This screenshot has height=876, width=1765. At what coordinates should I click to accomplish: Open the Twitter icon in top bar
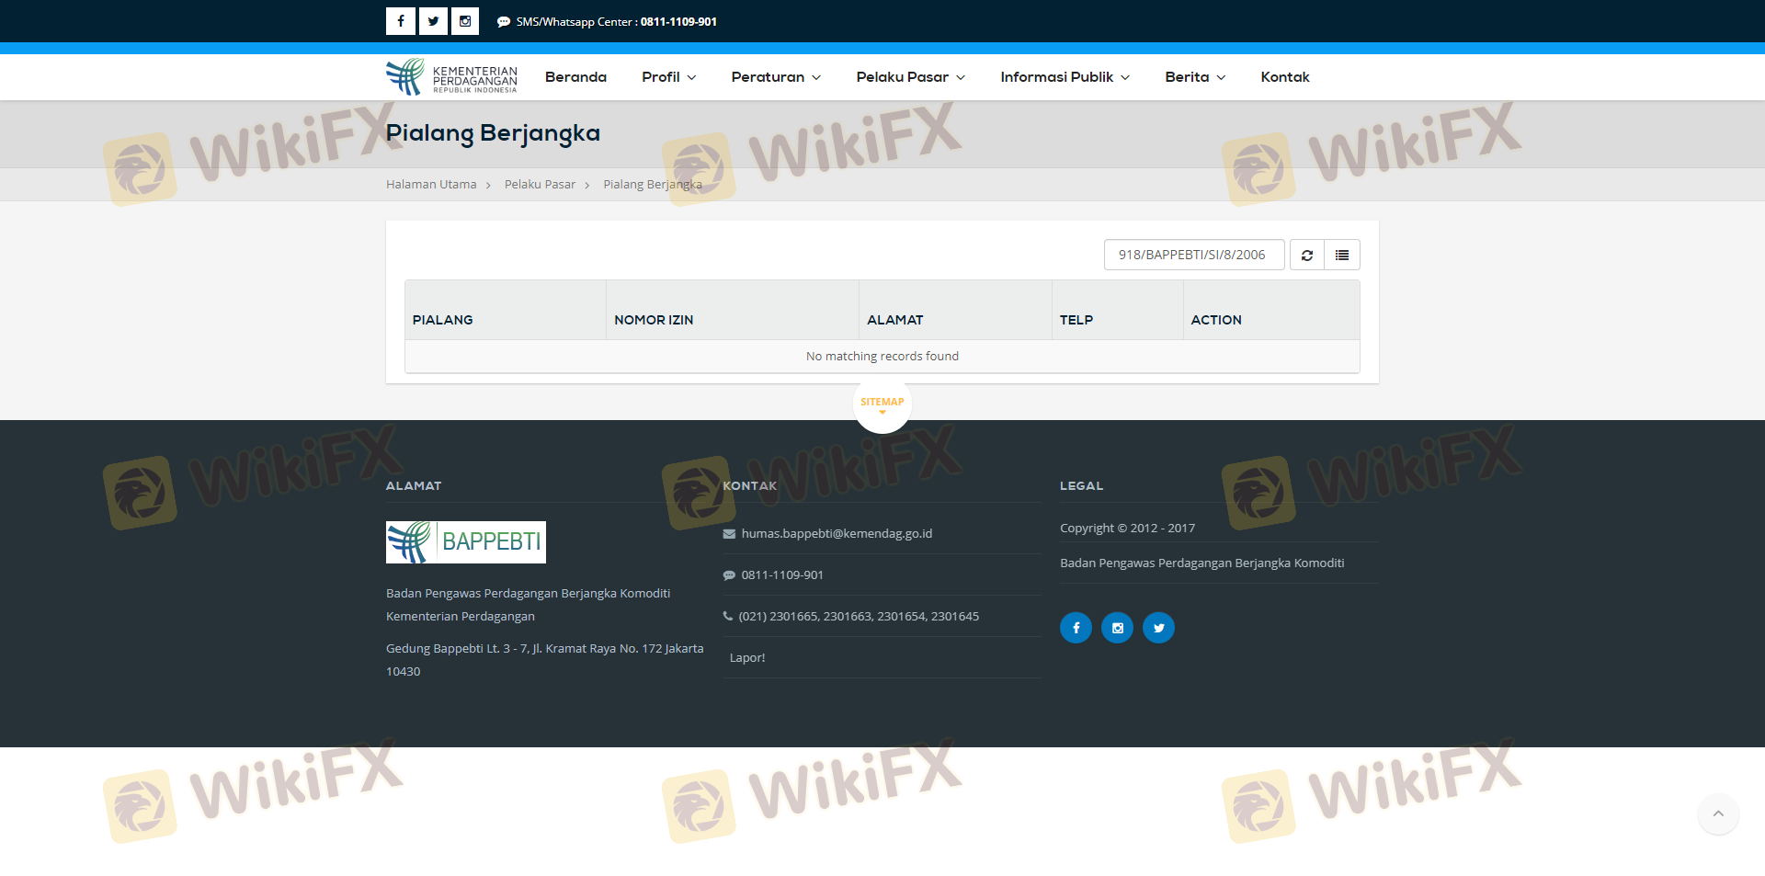click(x=433, y=21)
